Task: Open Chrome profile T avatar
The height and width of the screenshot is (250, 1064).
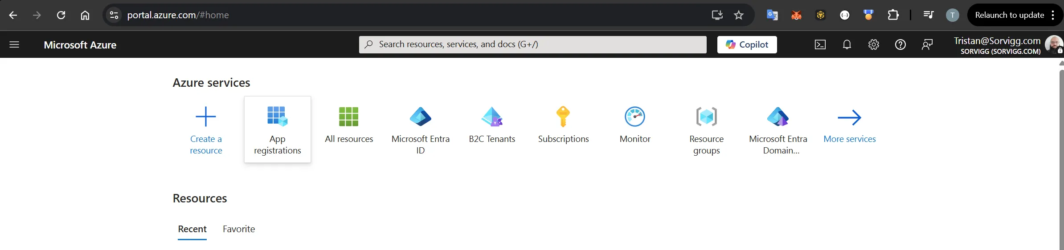Action: 953,15
